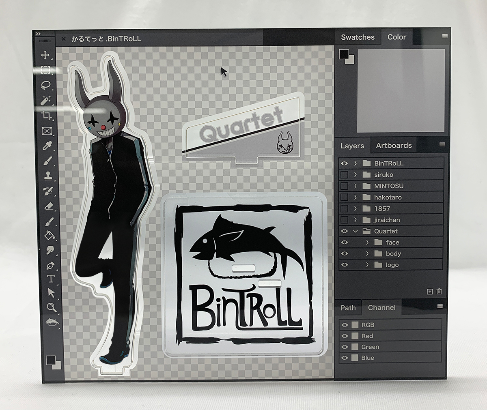Switch to the Swatches tab
This screenshot has height=410, width=487.
(x=359, y=37)
